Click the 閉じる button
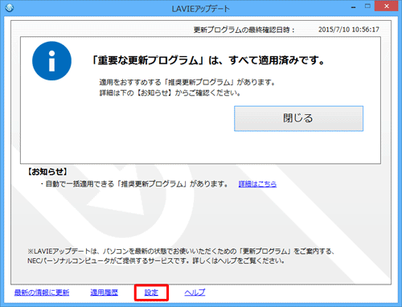This screenshot has width=402, height=307. pyautogui.click(x=298, y=118)
